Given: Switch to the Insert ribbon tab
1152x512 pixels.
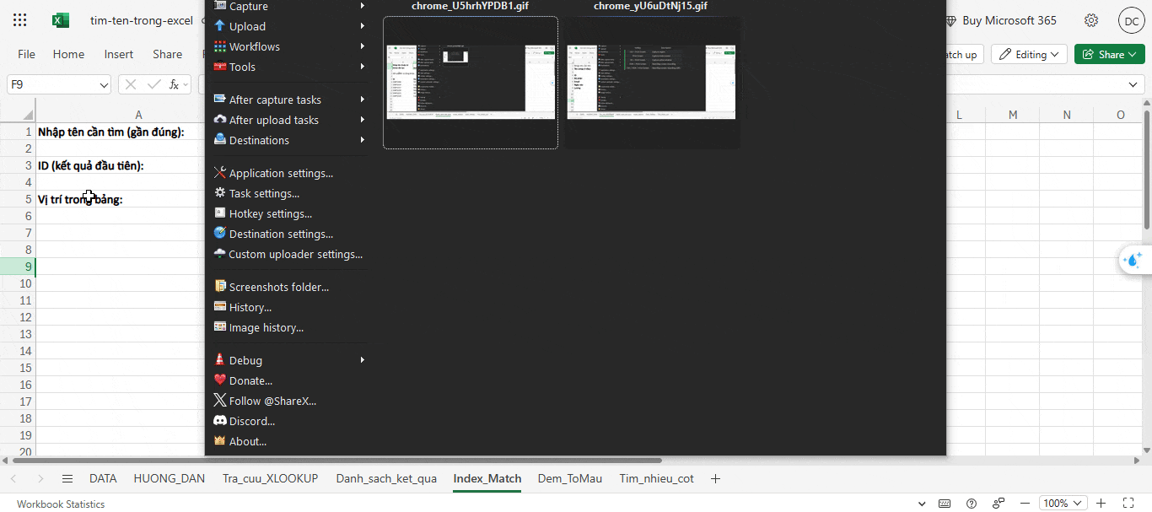Looking at the screenshot, I should click(x=118, y=54).
